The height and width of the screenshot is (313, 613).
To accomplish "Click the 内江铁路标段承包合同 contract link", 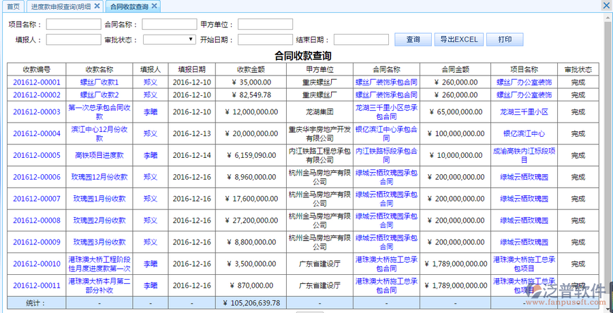I will (386, 155).
